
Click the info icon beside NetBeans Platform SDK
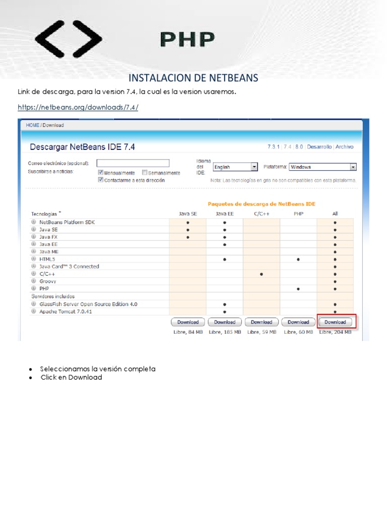34,223
